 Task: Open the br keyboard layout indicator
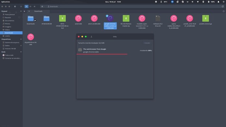tap(188, 2)
